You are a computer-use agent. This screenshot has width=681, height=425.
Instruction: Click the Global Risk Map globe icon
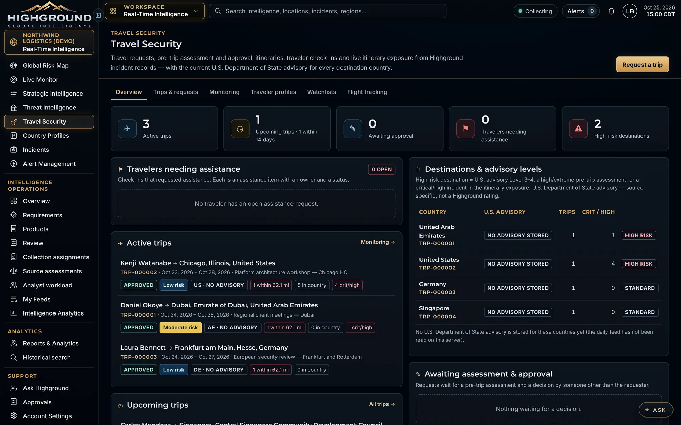tap(14, 65)
